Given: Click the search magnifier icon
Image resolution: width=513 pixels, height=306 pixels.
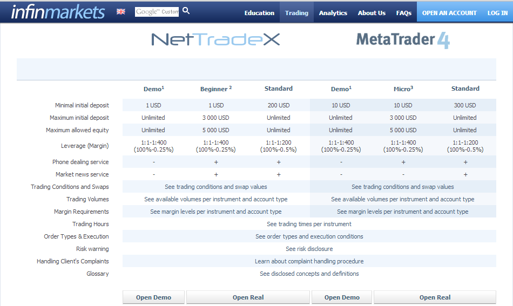Looking at the screenshot, I should (x=186, y=11).
